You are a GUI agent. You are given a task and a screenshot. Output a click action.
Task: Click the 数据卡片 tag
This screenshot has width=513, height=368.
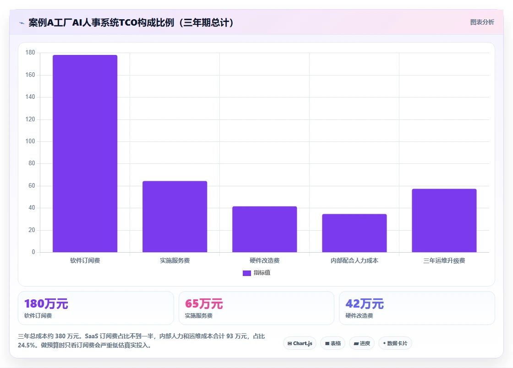click(395, 343)
